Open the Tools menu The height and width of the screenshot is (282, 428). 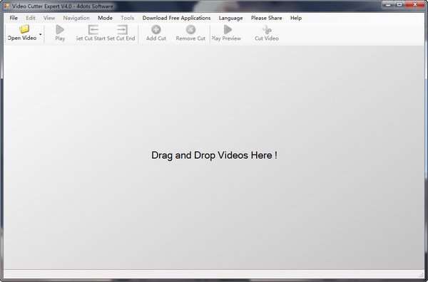pyautogui.click(x=128, y=18)
